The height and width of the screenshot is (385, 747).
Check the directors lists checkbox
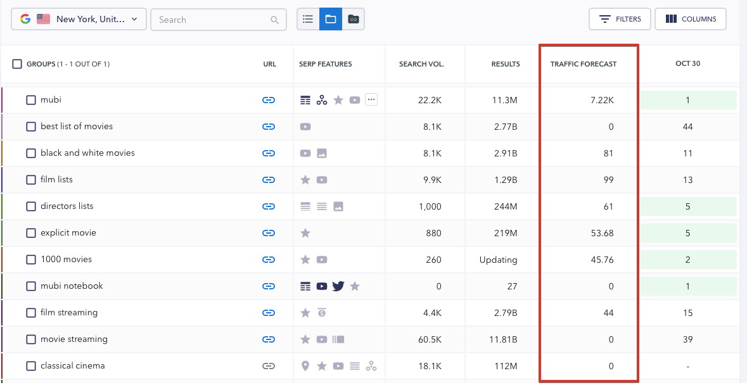31,206
